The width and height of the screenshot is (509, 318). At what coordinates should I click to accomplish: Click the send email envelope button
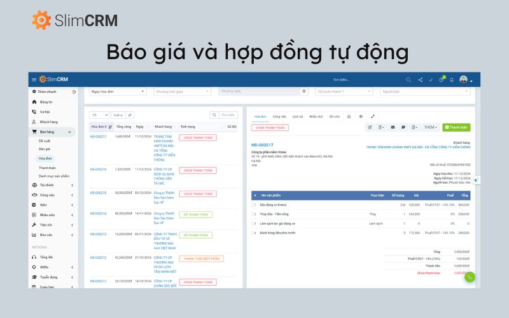[x=393, y=128]
